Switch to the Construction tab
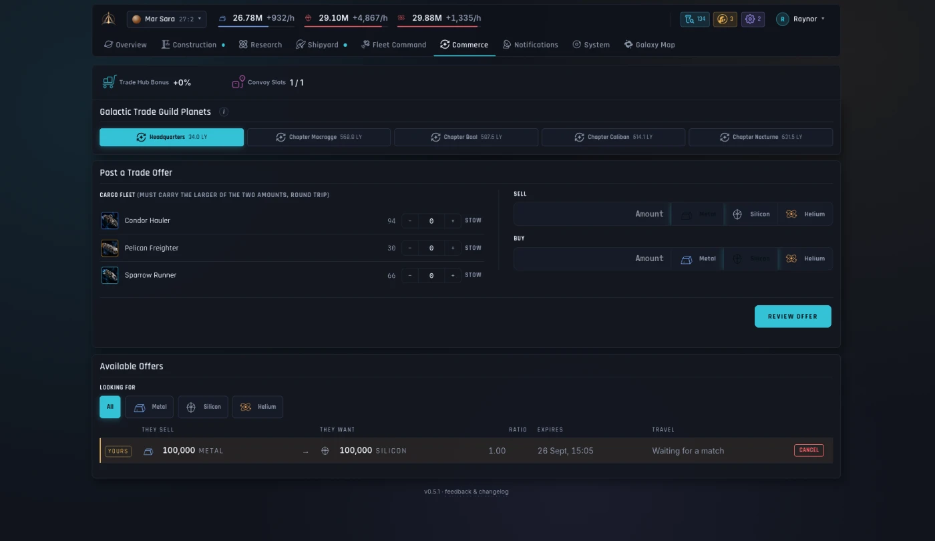The image size is (935, 541). coord(193,45)
